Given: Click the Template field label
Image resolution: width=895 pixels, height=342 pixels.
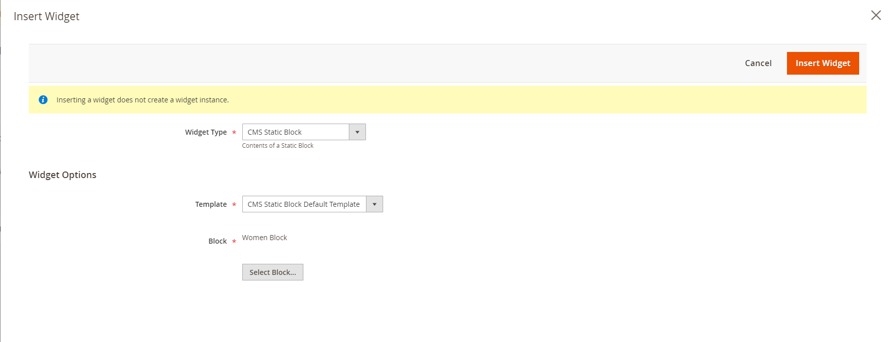Looking at the screenshot, I should [210, 204].
